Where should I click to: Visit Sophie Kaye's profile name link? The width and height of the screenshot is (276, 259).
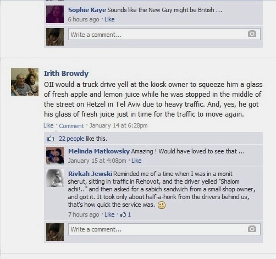pos(87,10)
